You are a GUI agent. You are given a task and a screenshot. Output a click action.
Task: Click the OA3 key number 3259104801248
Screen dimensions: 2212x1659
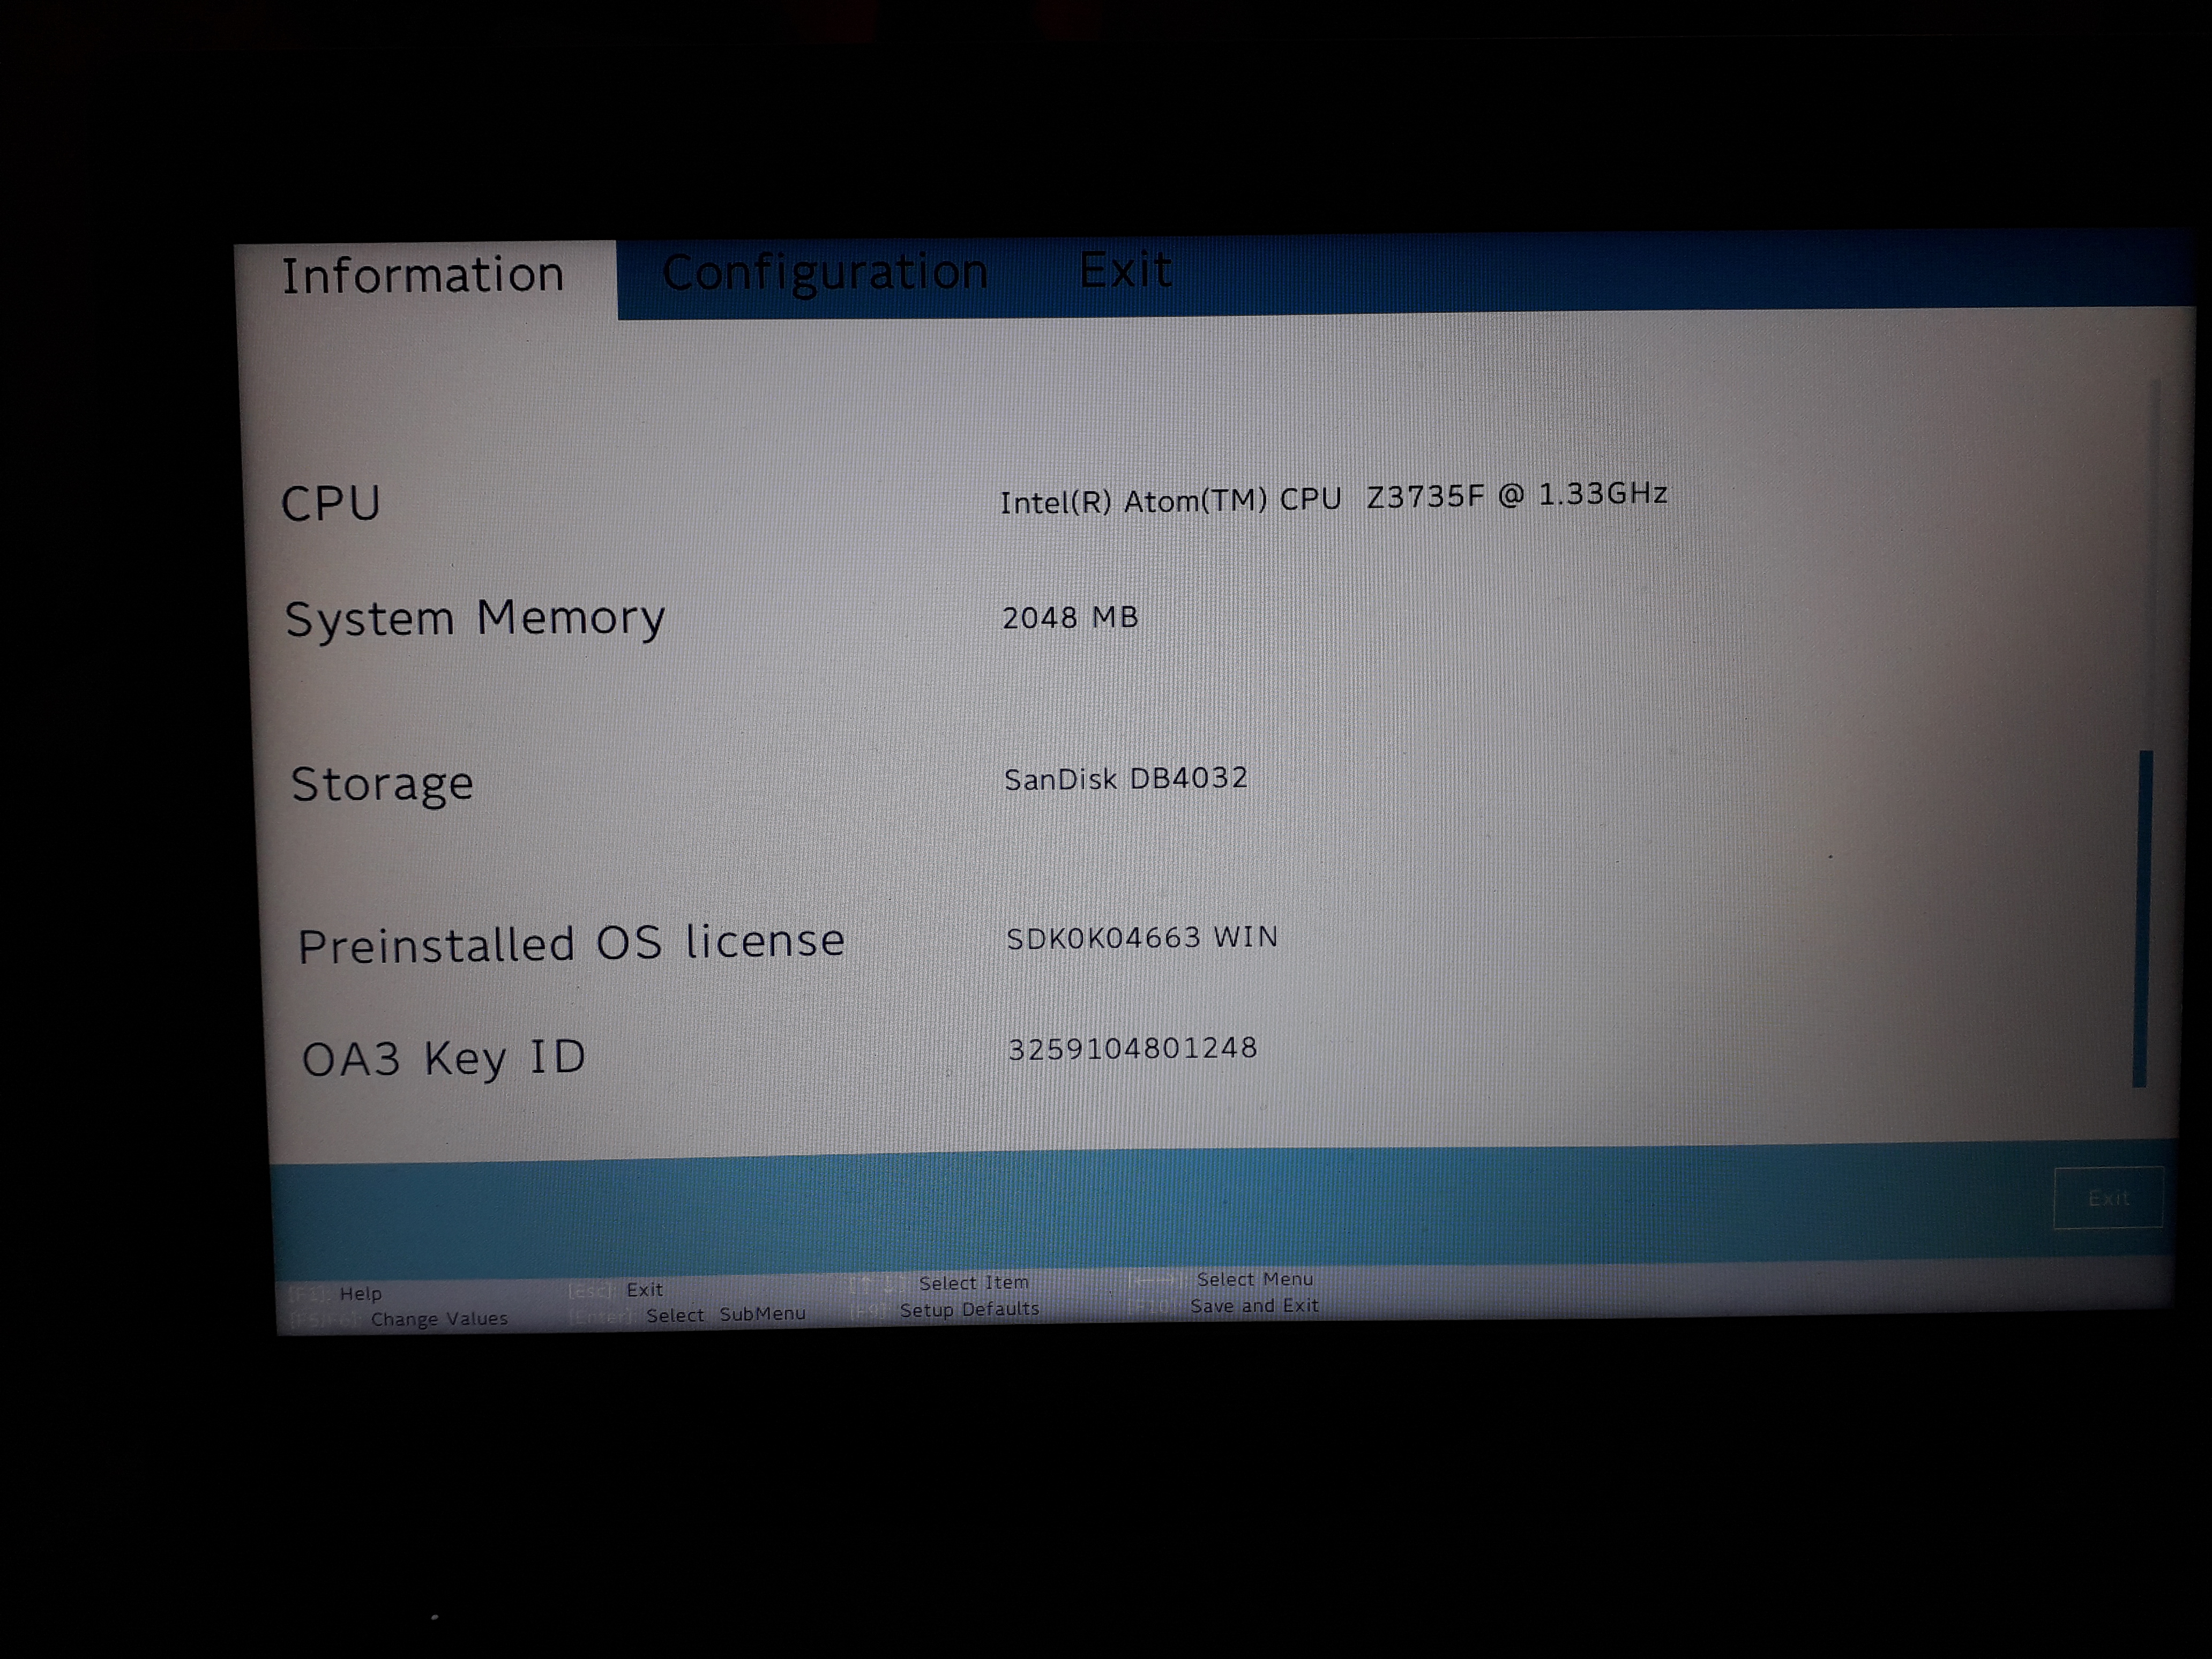(x=1132, y=1048)
